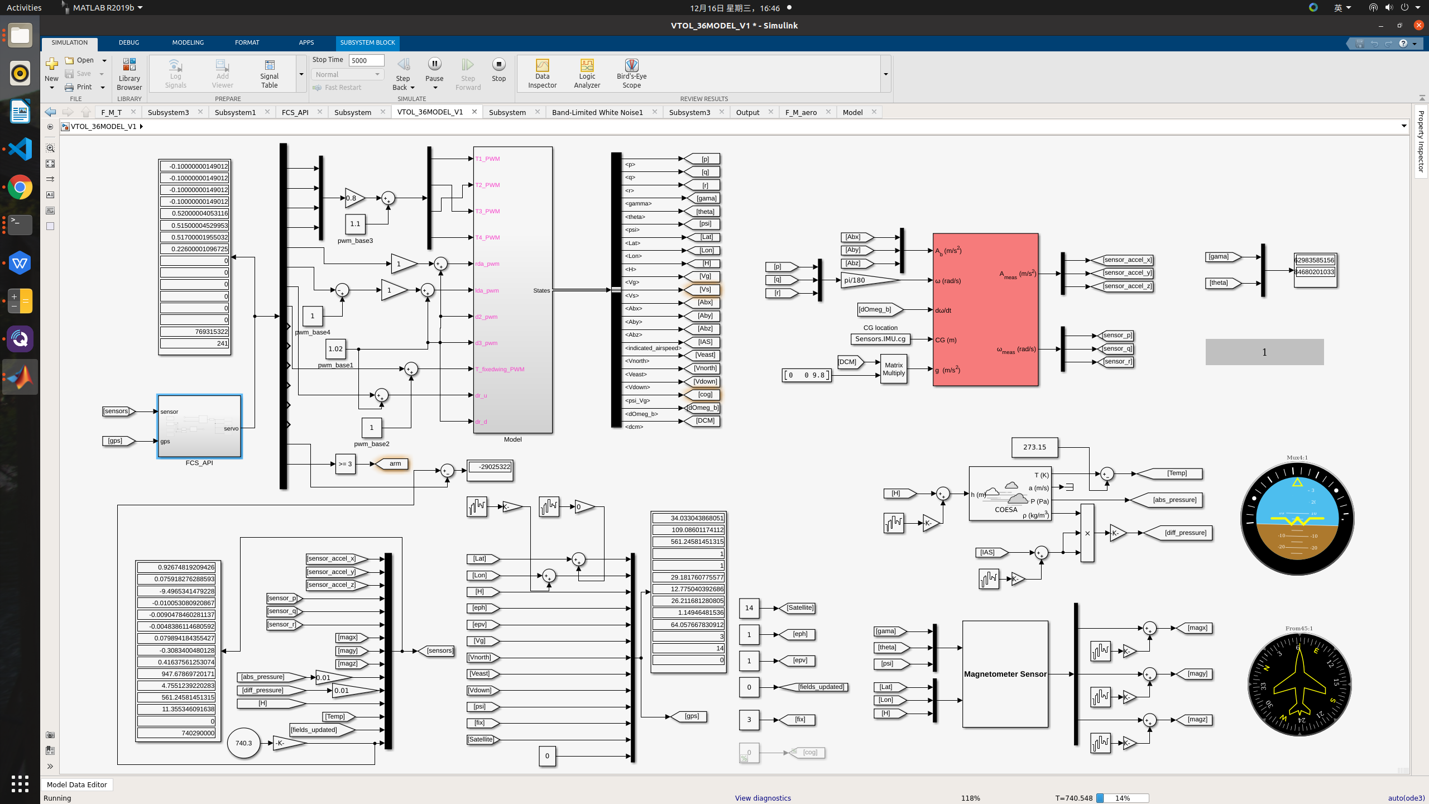Click the artificial horizon gauge

tap(1297, 519)
